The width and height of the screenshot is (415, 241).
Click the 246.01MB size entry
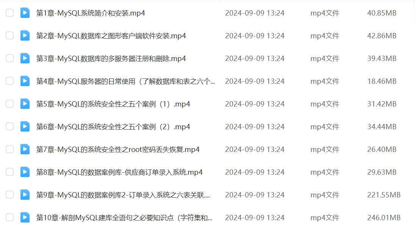(384, 218)
